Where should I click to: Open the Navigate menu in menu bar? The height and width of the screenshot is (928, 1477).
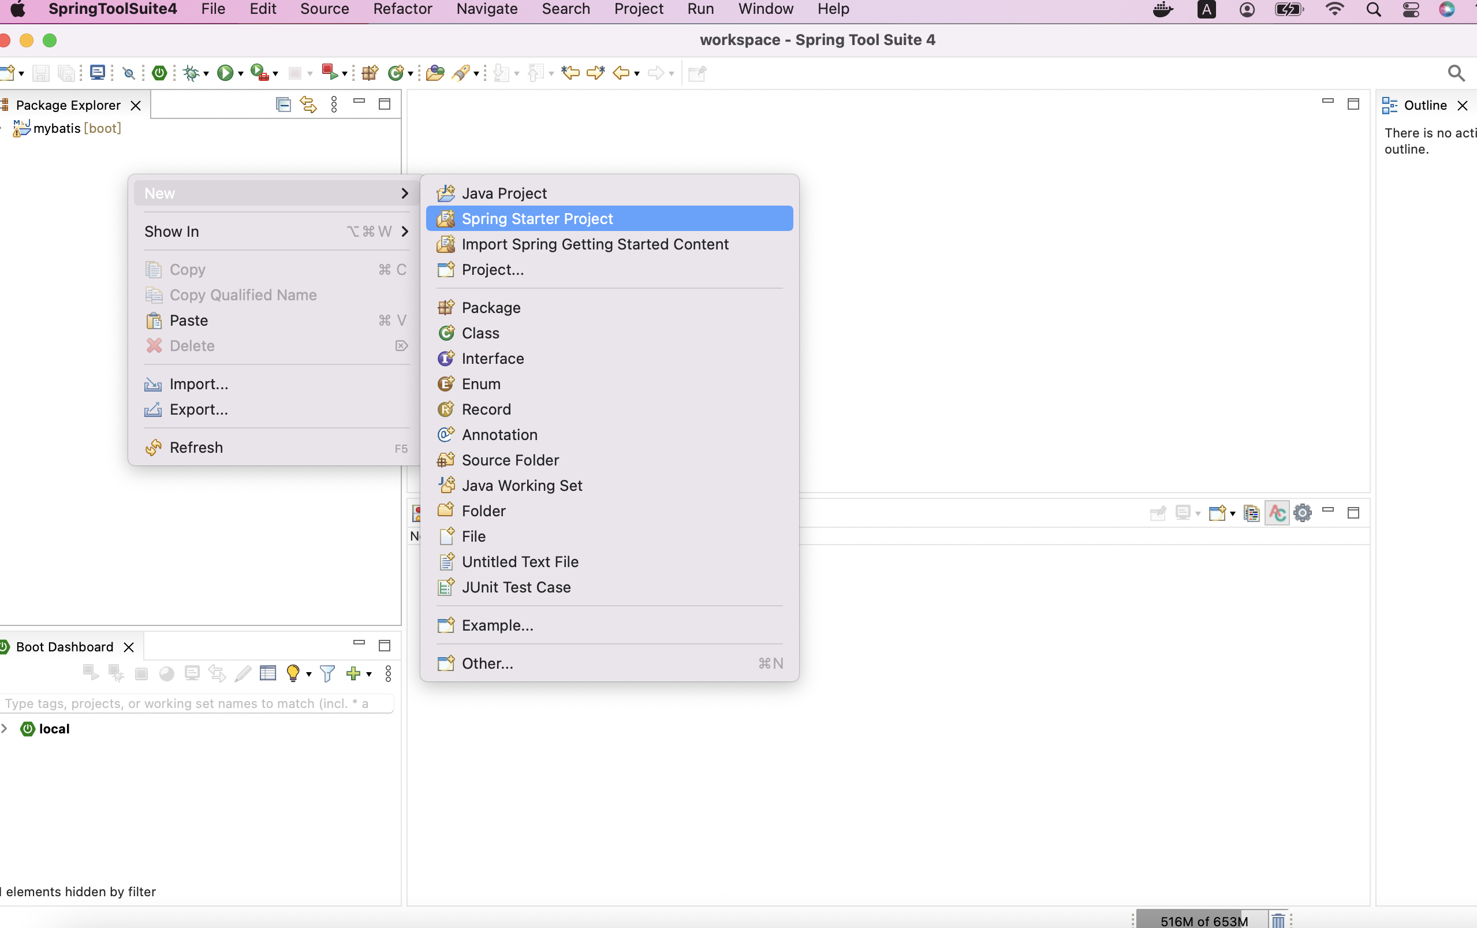pyautogui.click(x=487, y=9)
